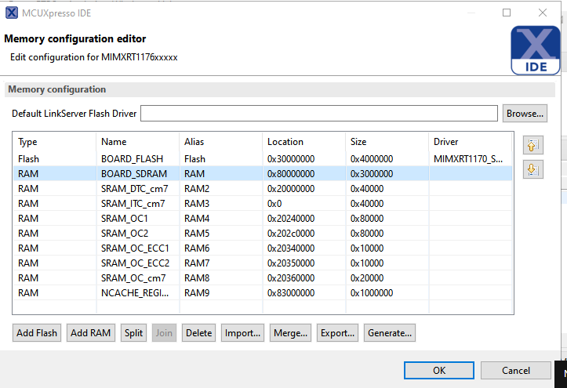Click the move row up arrow icon
The height and width of the screenshot is (388, 567).
click(x=533, y=145)
